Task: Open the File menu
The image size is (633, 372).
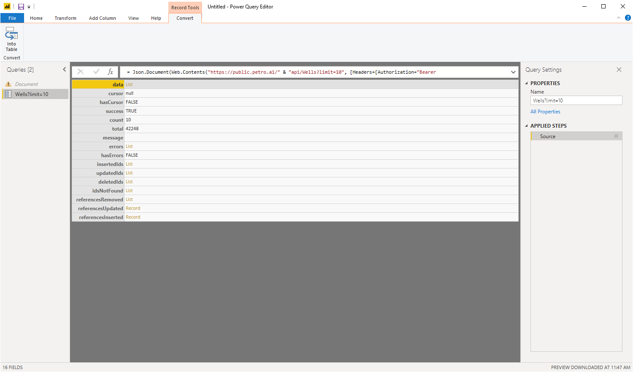Action: pyautogui.click(x=12, y=18)
